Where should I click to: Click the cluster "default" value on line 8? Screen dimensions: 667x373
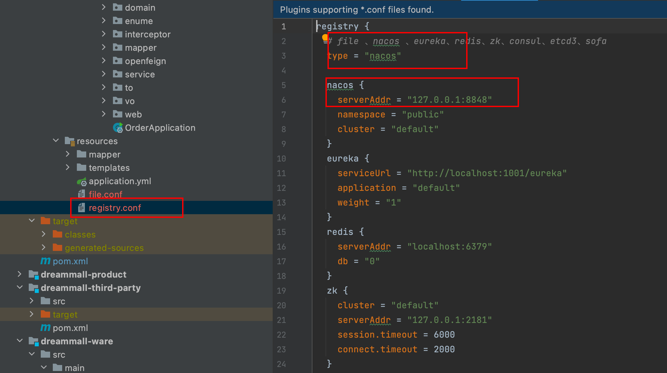[415, 129]
